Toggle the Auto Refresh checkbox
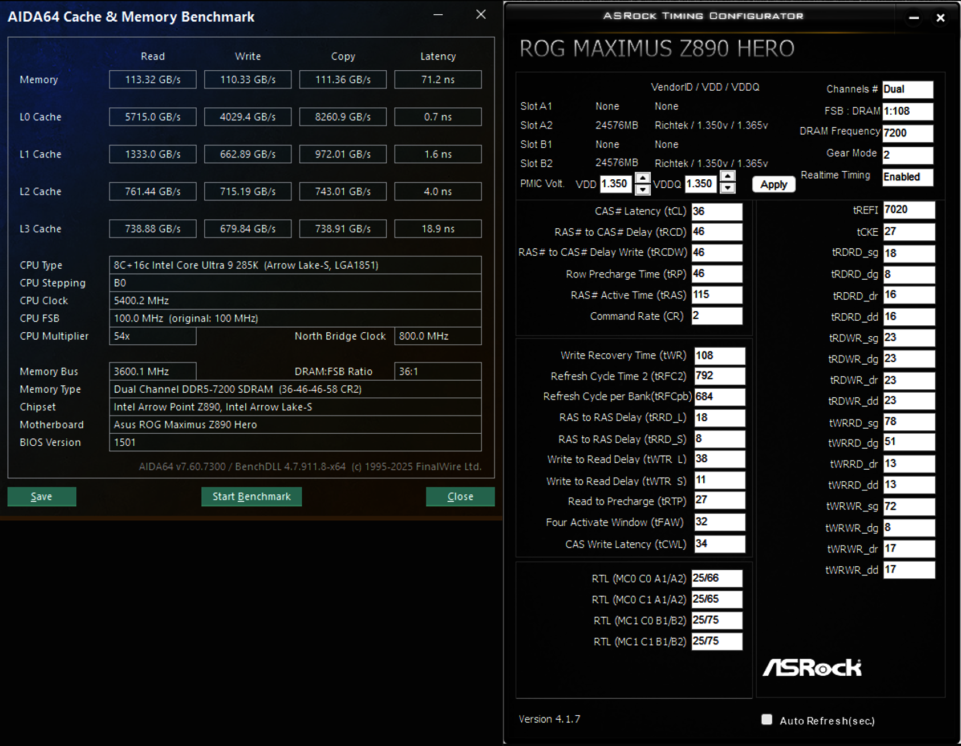961x746 pixels. pos(767,720)
